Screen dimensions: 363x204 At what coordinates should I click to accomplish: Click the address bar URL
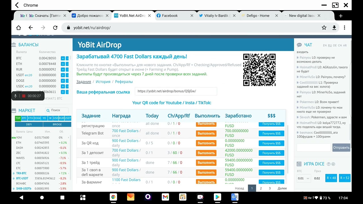click(92, 28)
